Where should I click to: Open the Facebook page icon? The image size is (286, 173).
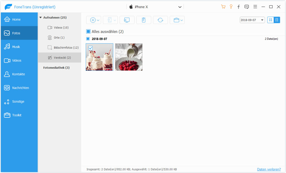tap(238, 7)
